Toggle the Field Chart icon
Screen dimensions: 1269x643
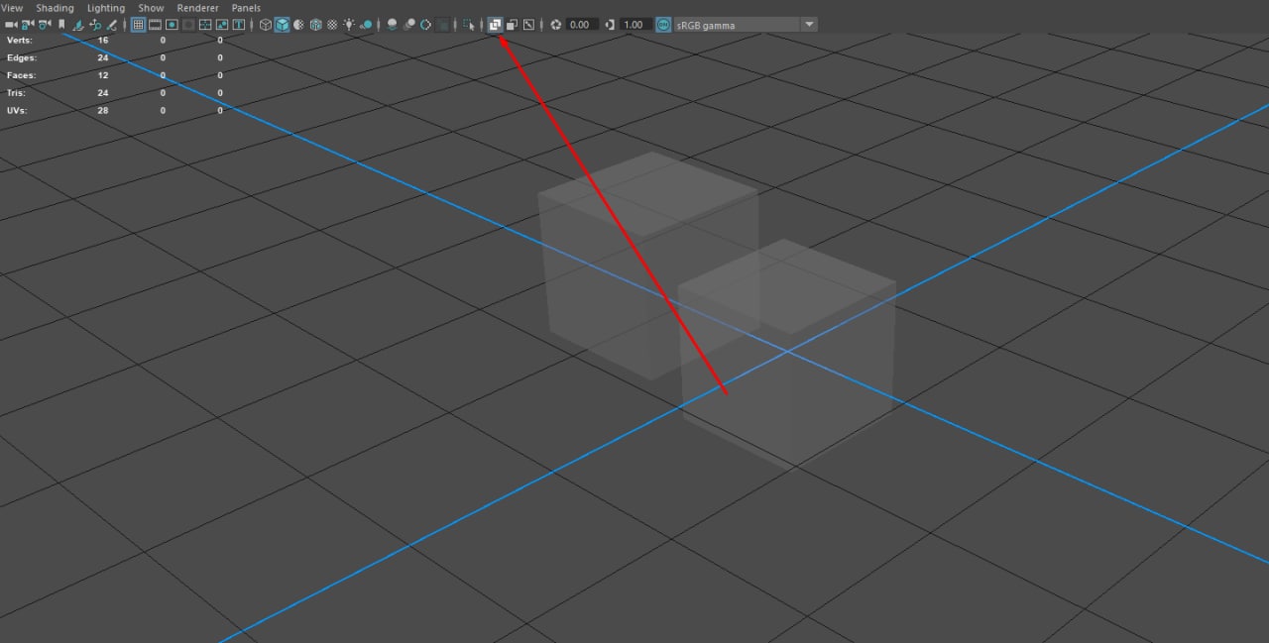tap(205, 25)
